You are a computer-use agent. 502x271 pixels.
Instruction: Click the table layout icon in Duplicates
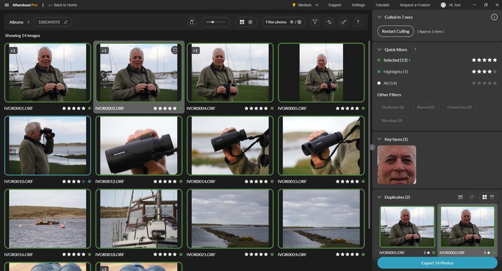coord(461,197)
